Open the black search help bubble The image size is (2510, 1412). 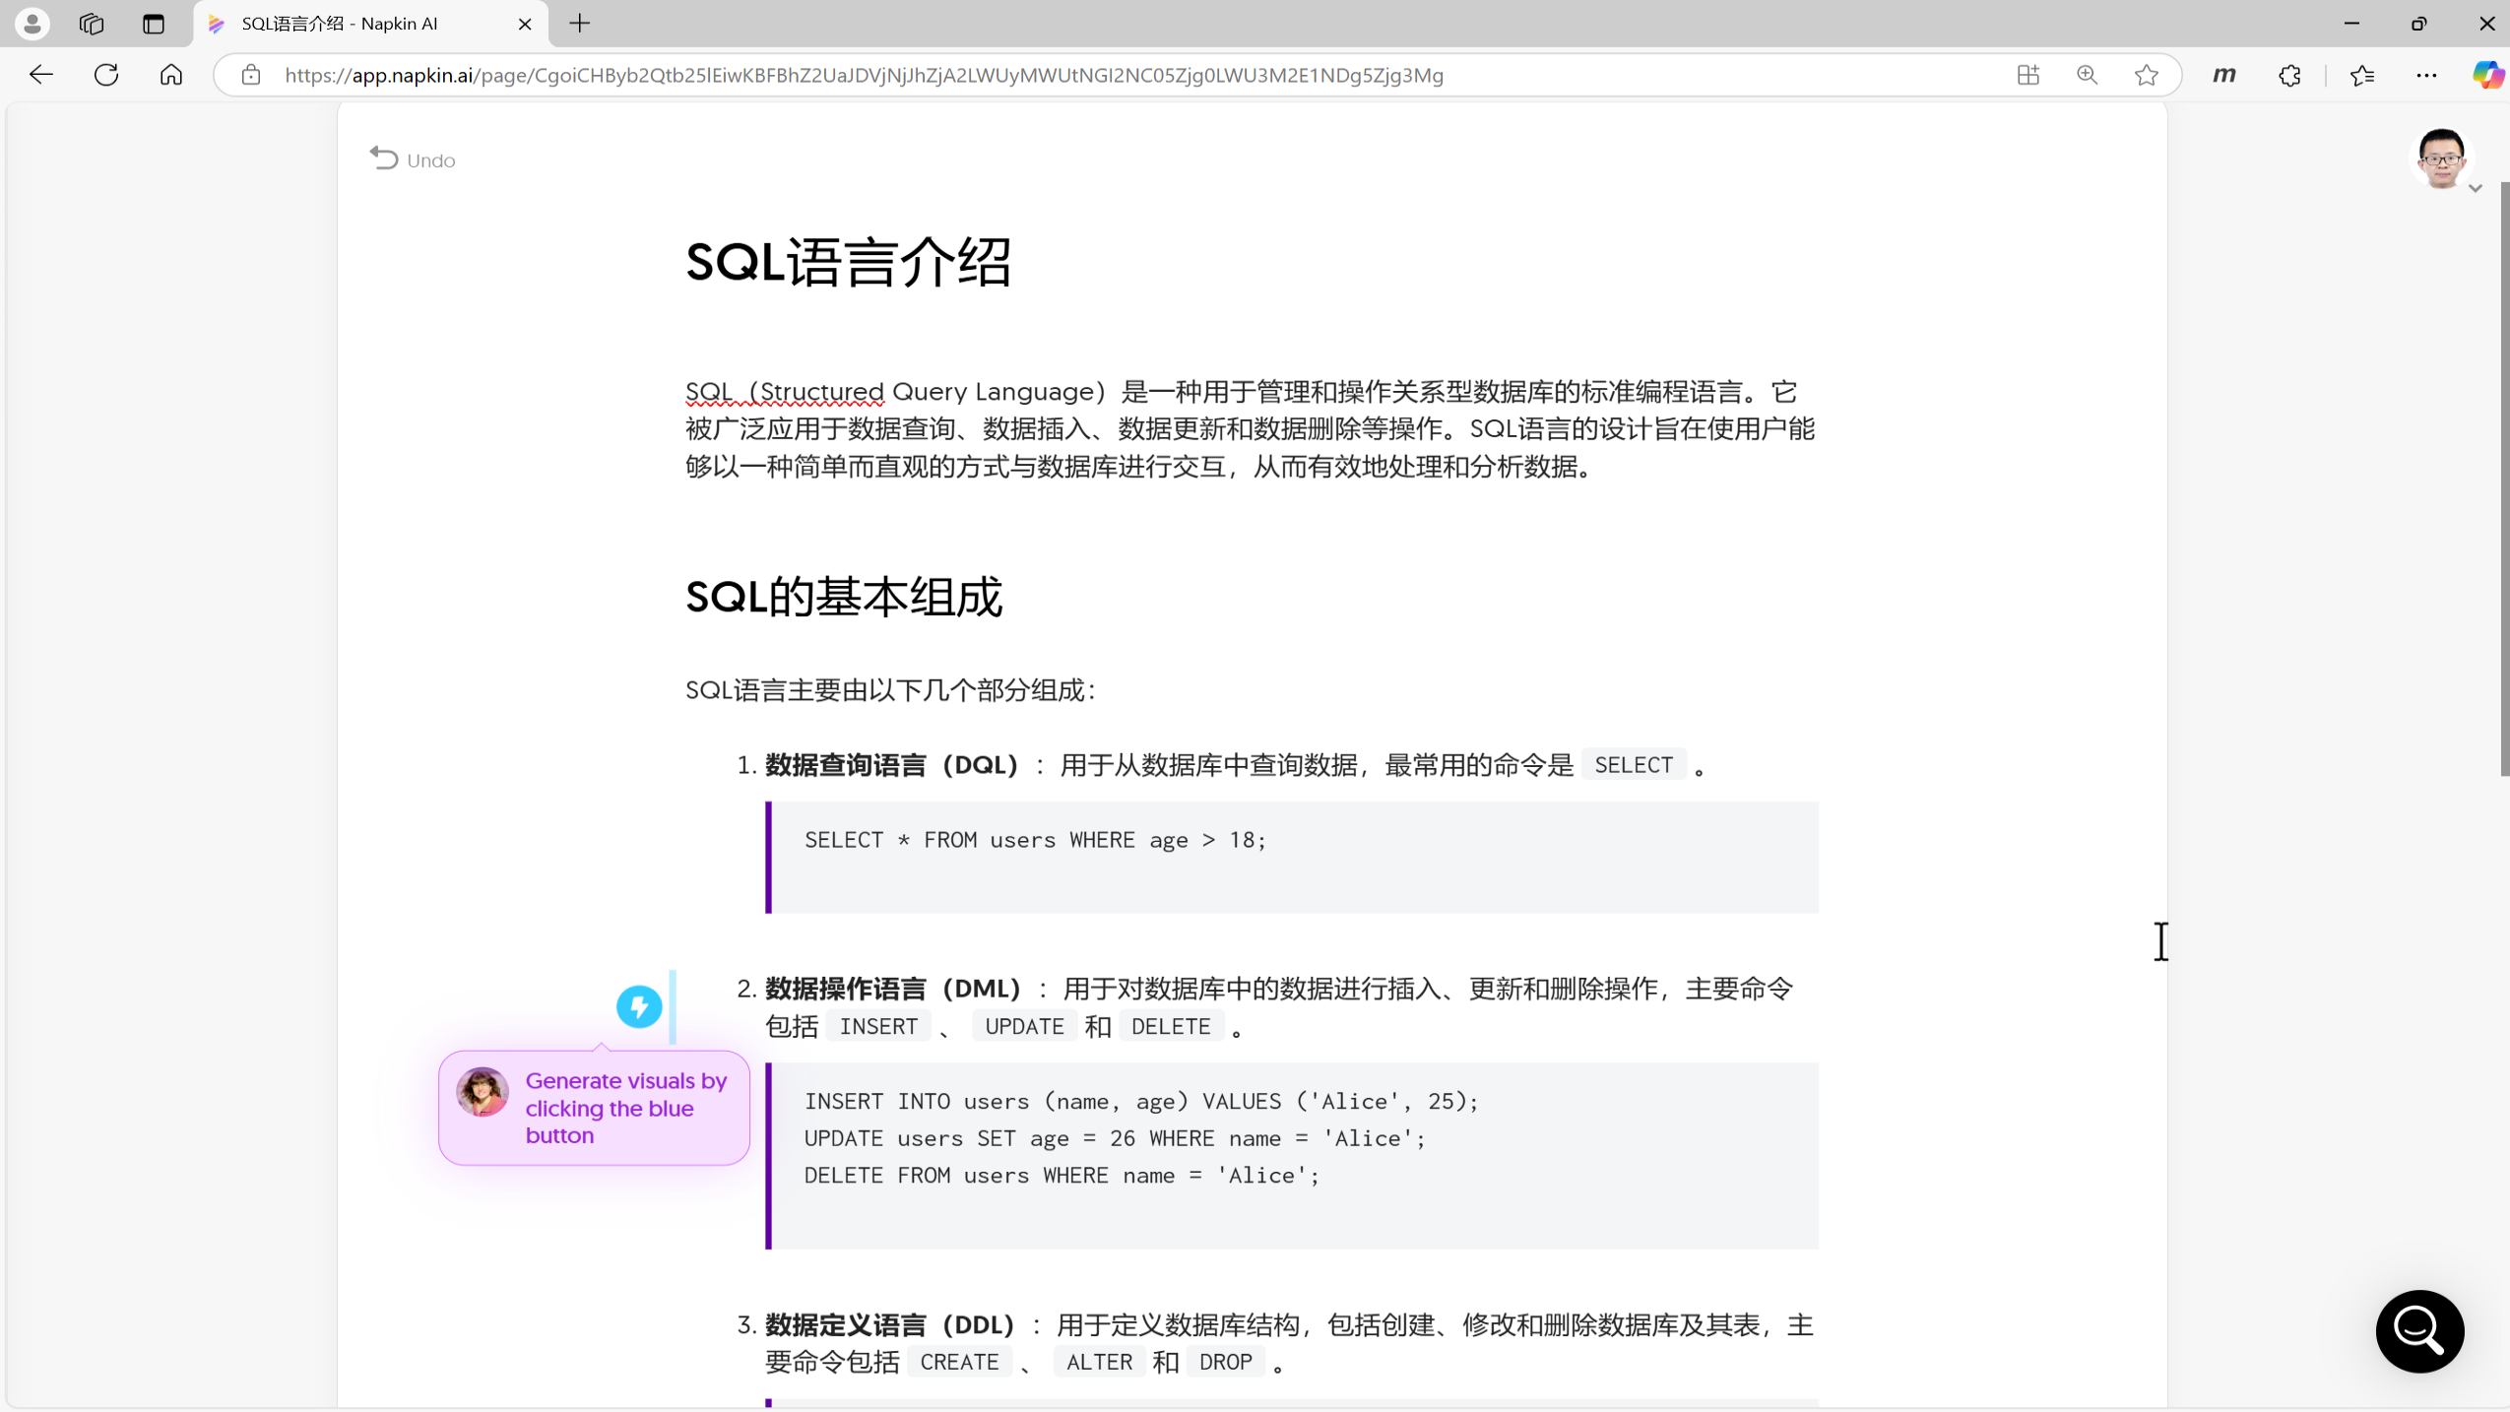point(2419,1330)
